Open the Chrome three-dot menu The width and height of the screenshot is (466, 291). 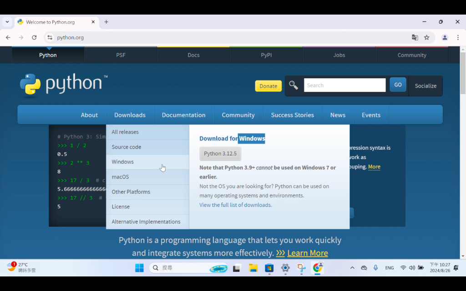click(458, 37)
